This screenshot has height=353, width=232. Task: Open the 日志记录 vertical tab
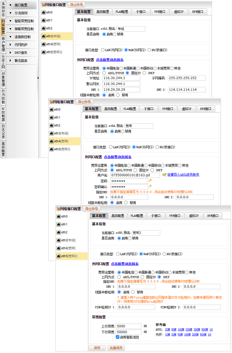click(x=3, y=131)
